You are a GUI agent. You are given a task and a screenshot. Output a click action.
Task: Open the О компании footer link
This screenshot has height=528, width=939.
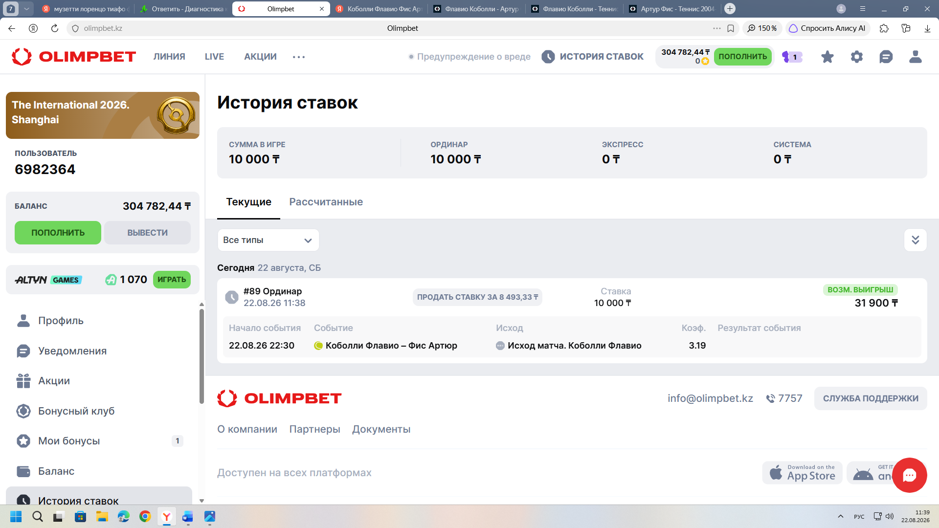[x=247, y=429]
